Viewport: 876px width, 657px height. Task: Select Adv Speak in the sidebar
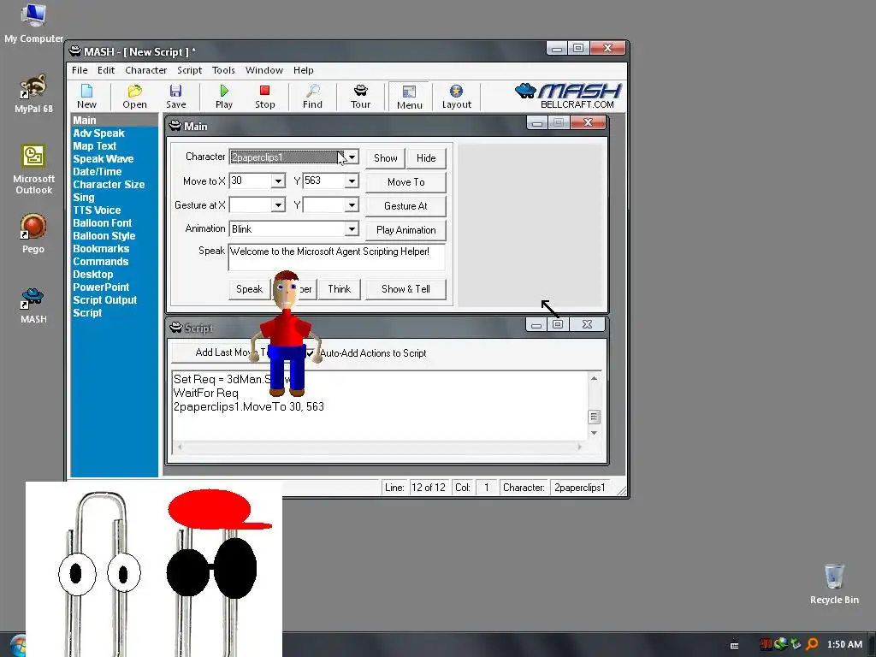[x=98, y=133]
